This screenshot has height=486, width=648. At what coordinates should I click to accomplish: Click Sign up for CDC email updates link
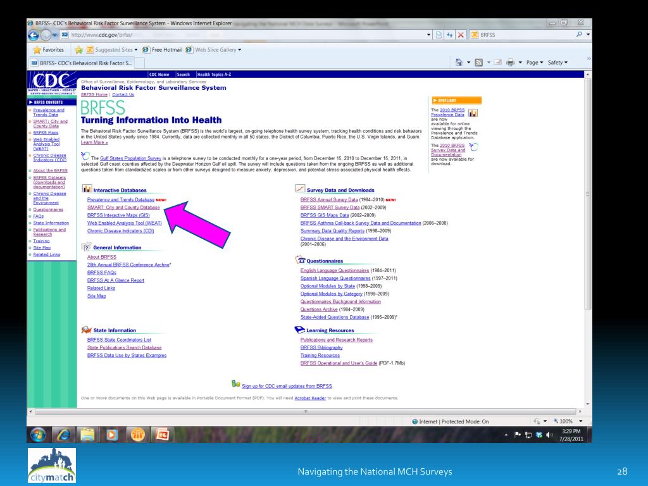click(x=287, y=386)
